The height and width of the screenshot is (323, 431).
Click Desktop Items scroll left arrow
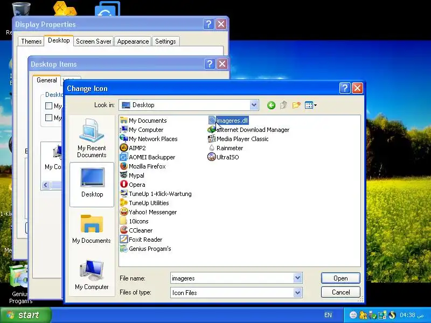(x=46, y=185)
